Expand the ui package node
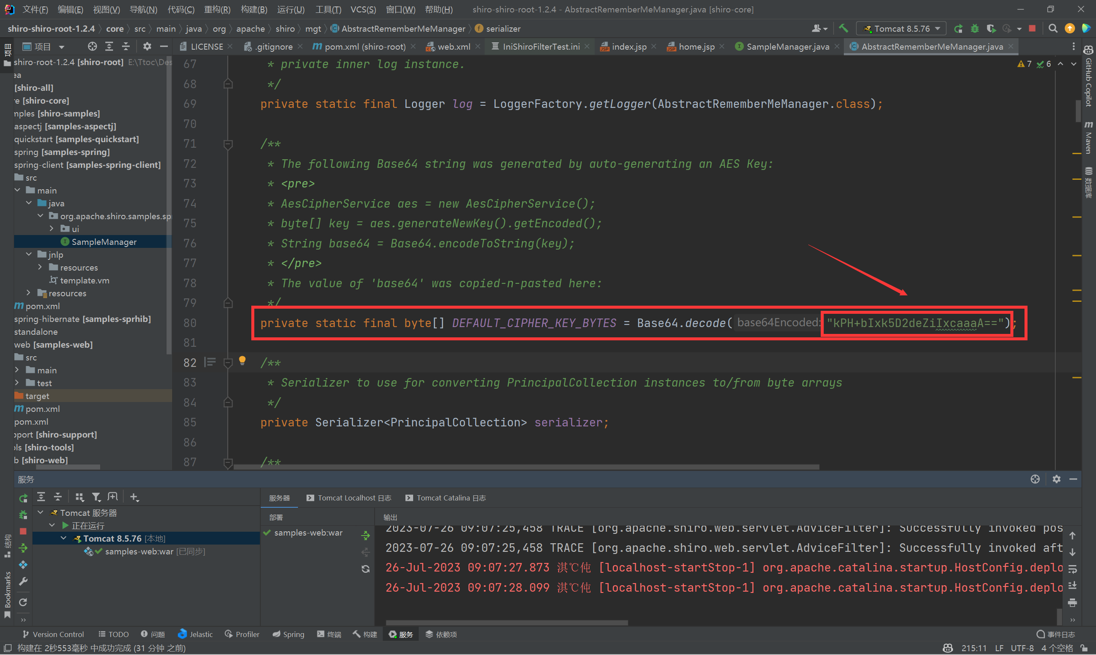 (x=52, y=229)
